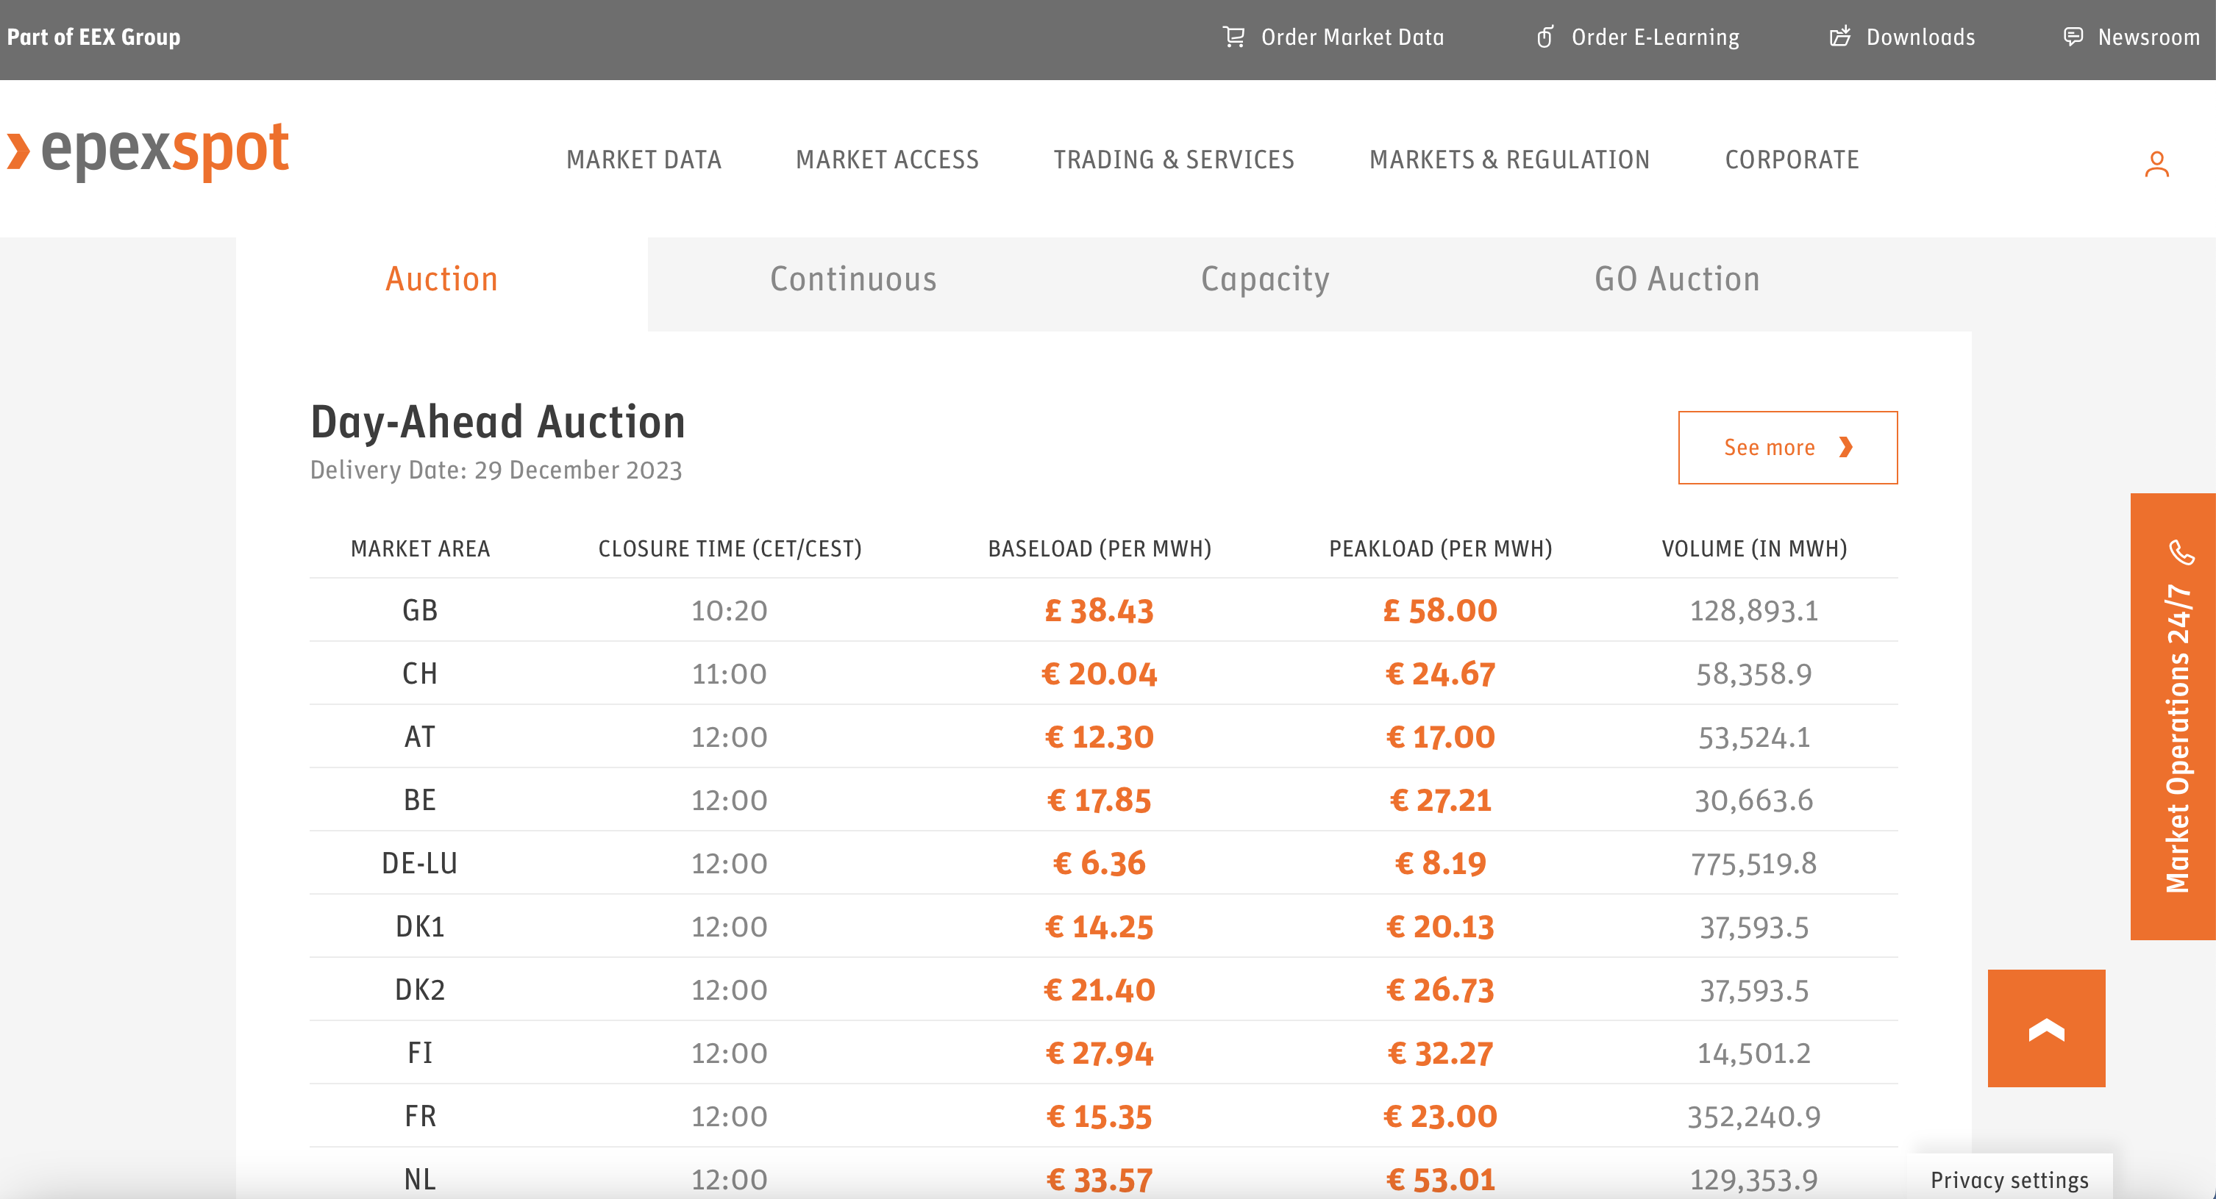Open the MARKET DATA menu
This screenshot has height=1199, width=2216.
[x=644, y=160]
